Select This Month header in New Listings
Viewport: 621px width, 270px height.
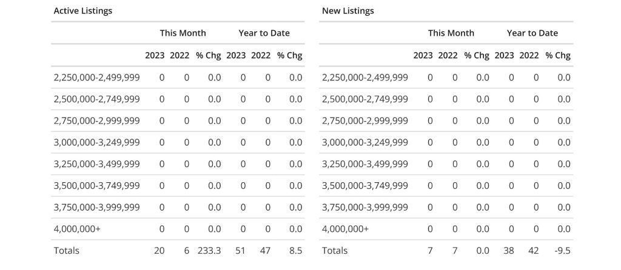pos(451,33)
